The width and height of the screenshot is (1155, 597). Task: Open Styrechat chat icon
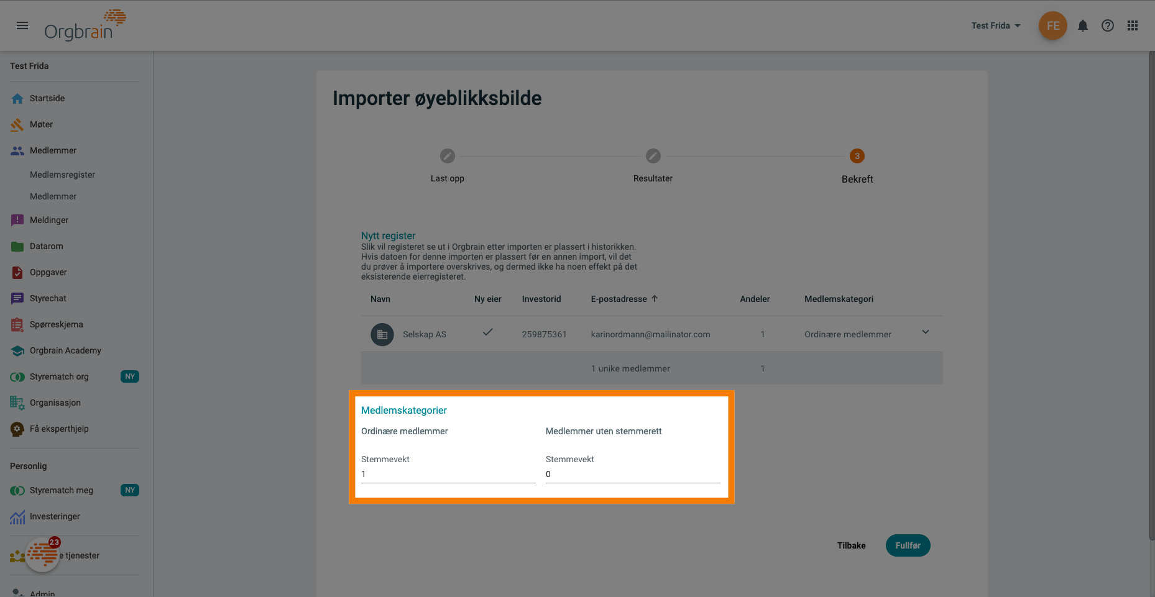coord(17,298)
